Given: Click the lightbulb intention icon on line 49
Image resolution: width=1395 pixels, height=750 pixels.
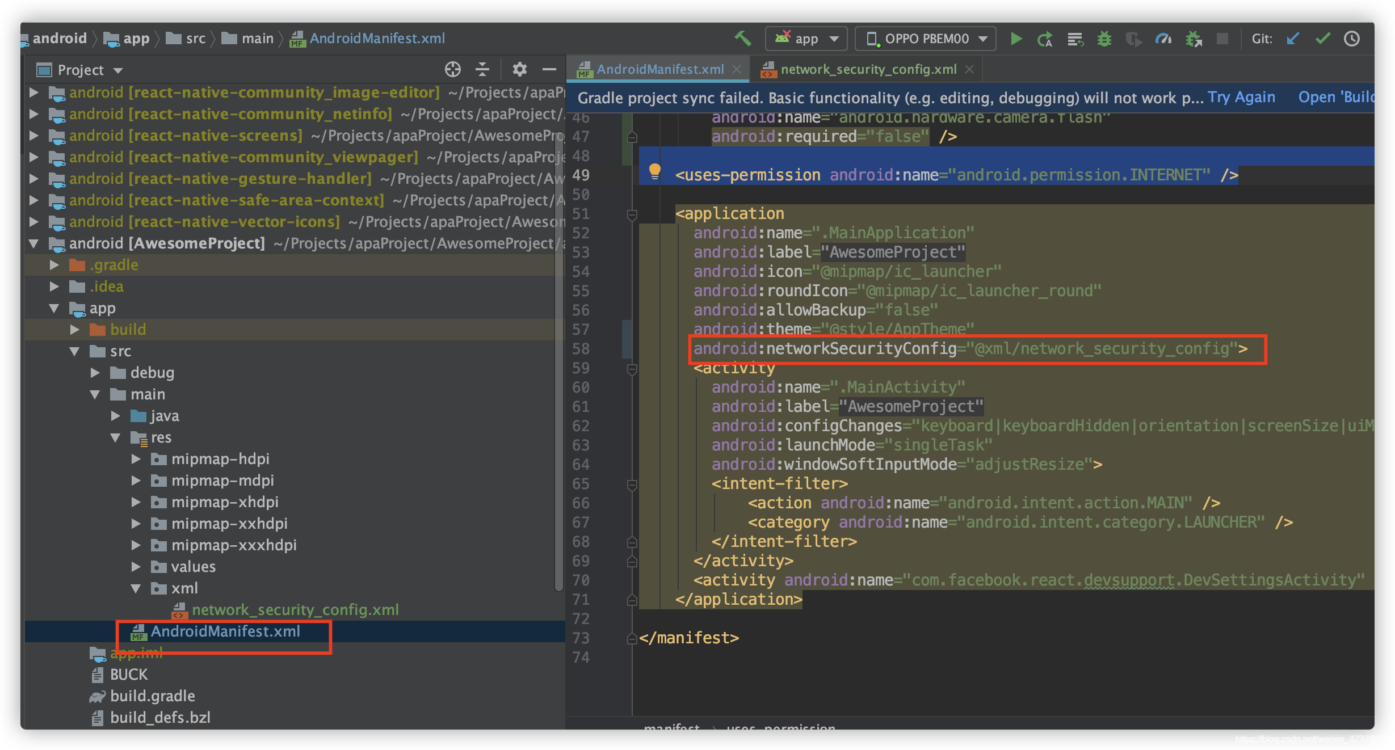Looking at the screenshot, I should (654, 171).
